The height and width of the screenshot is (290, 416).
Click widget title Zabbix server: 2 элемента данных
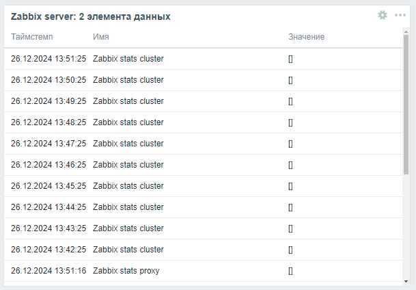pyautogui.click(x=90, y=16)
